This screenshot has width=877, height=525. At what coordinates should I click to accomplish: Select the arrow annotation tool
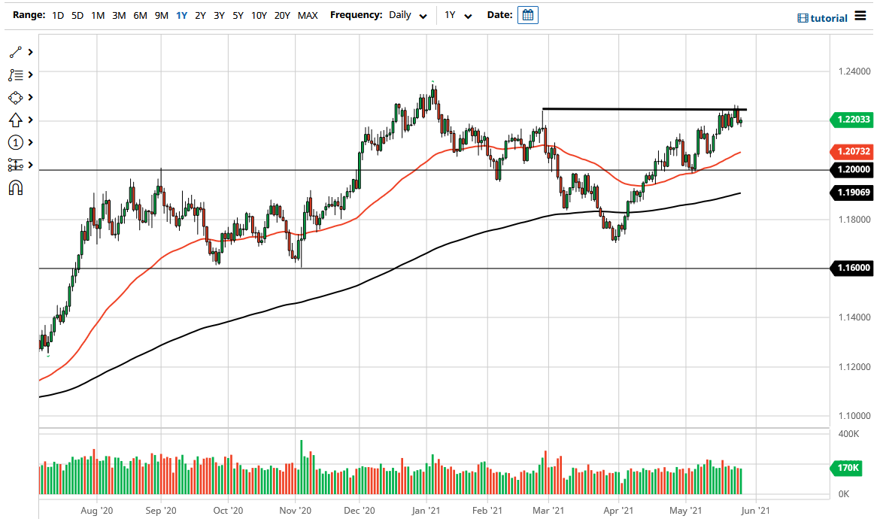(15, 120)
